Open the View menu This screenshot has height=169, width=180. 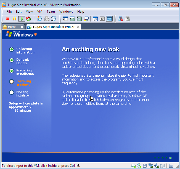point(29,12)
